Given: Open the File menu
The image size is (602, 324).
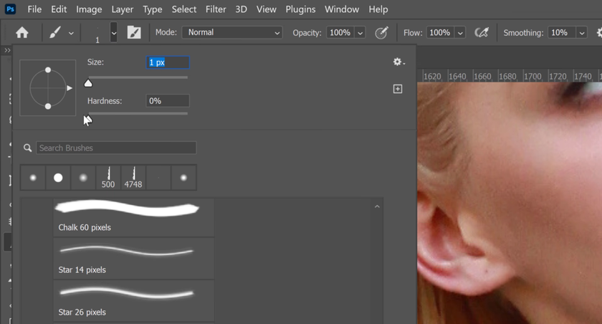Looking at the screenshot, I should click(x=34, y=9).
